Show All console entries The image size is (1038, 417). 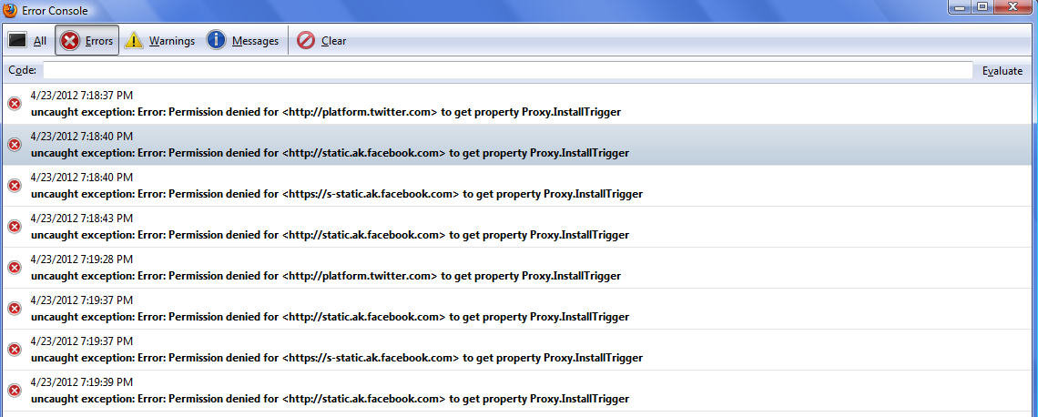[x=27, y=40]
